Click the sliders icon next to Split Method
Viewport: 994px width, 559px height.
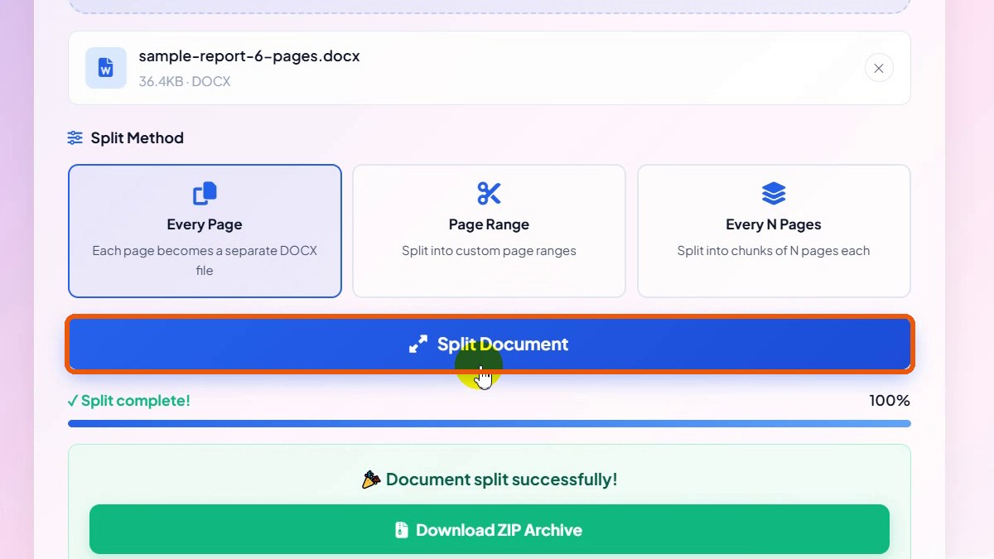75,138
